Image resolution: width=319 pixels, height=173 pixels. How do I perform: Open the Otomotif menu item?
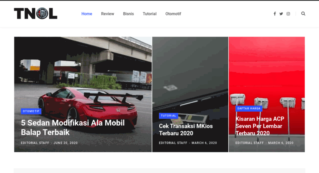pyautogui.click(x=173, y=14)
